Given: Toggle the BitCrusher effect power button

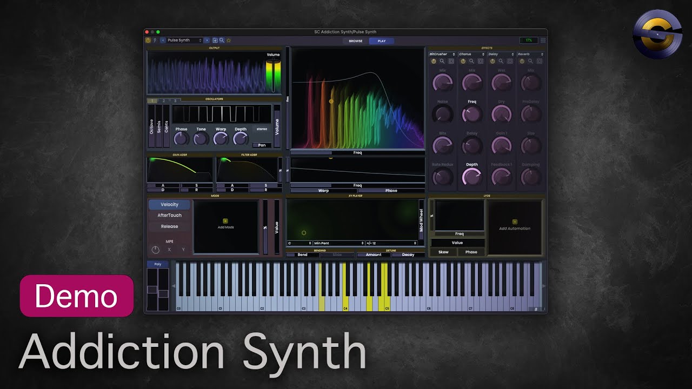Looking at the screenshot, I should [x=434, y=61].
